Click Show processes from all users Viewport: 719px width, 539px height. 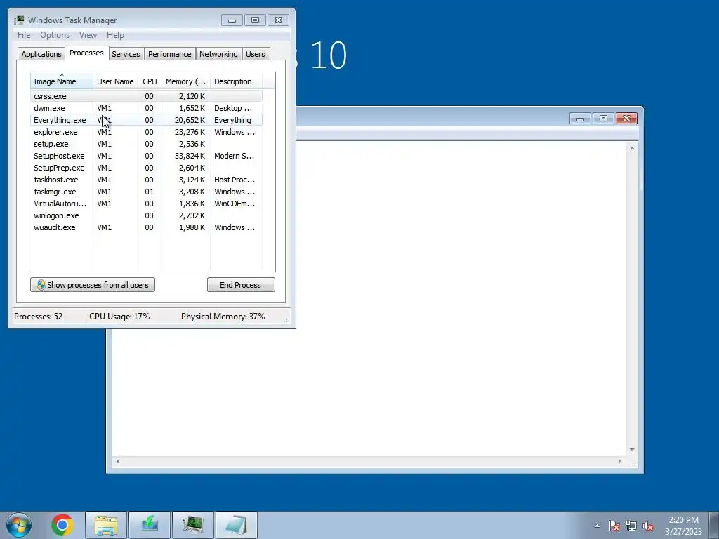pyautogui.click(x=93, y=285)
